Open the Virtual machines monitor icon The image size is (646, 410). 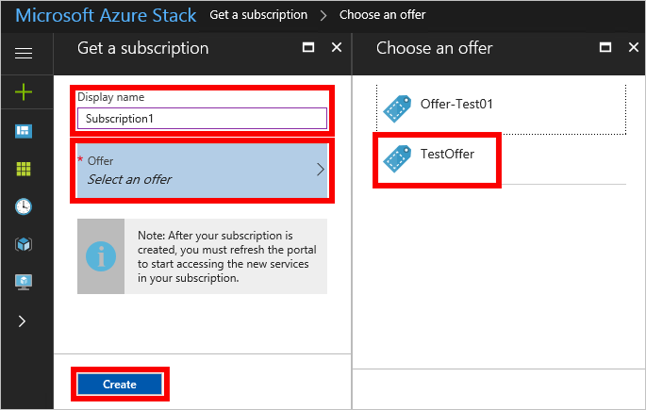click(x=24, y=282)
